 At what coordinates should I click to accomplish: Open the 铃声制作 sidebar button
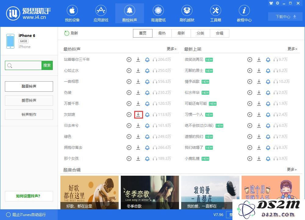29,114
